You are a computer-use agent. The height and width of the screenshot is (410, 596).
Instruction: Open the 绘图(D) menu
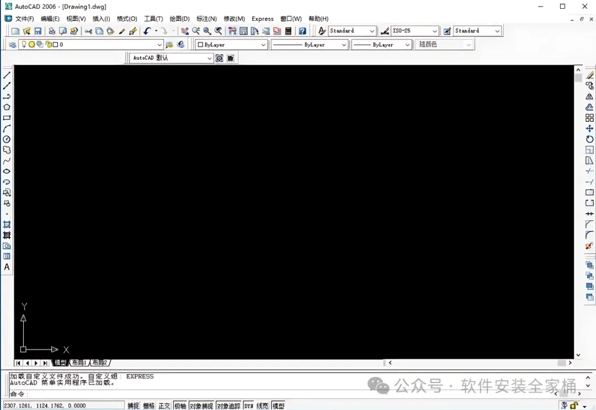pos(179,19)
